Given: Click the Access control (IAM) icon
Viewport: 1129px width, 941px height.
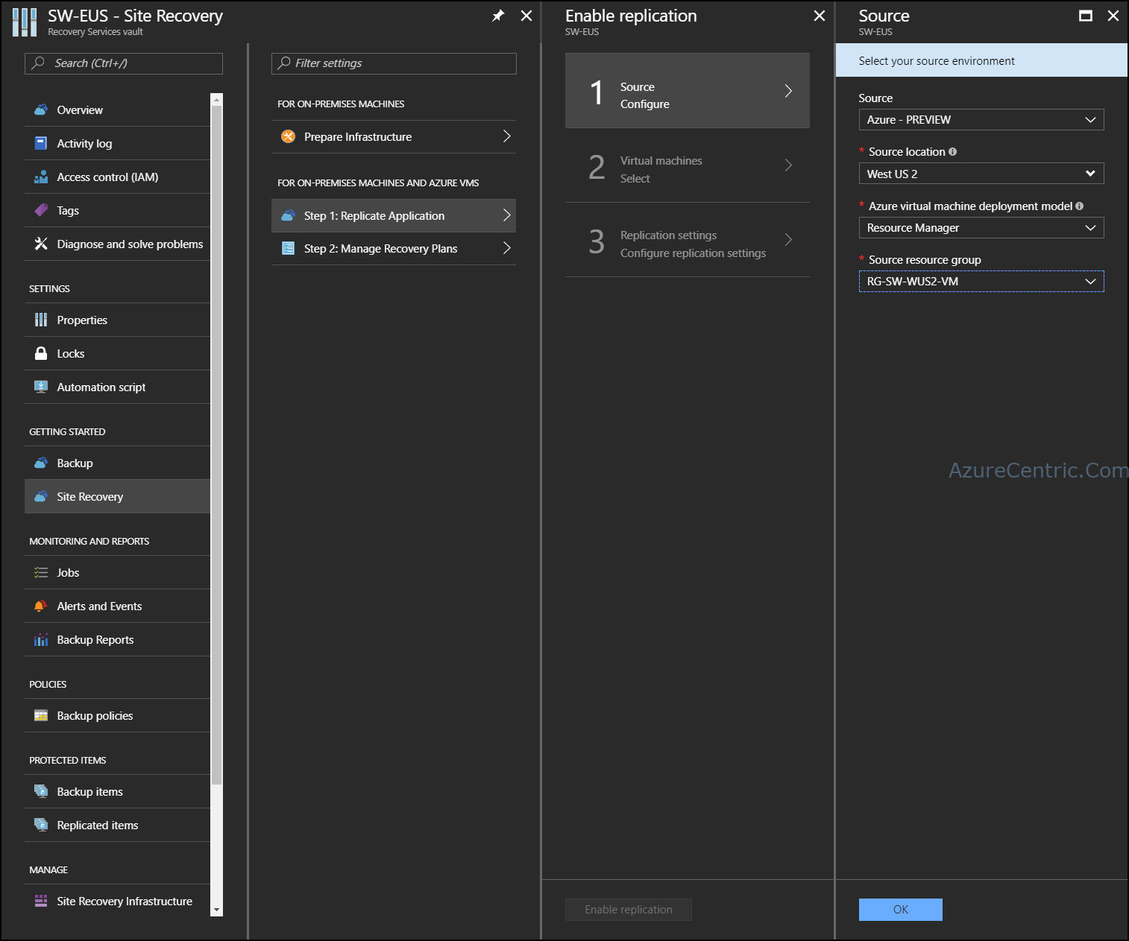Looking at the screenshot, I should tap(41, 177).
